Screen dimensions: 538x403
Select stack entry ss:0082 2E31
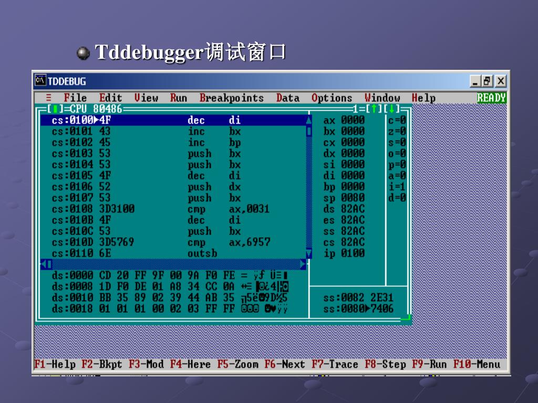click(358, 298)
